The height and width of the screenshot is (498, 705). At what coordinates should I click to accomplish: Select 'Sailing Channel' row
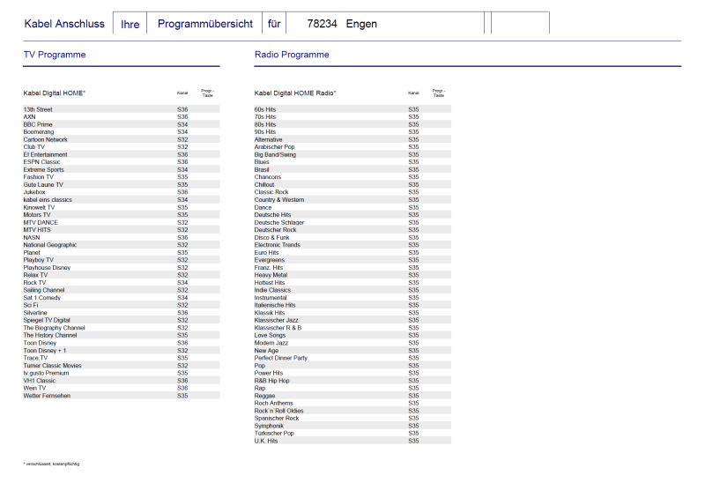(122, 290)
